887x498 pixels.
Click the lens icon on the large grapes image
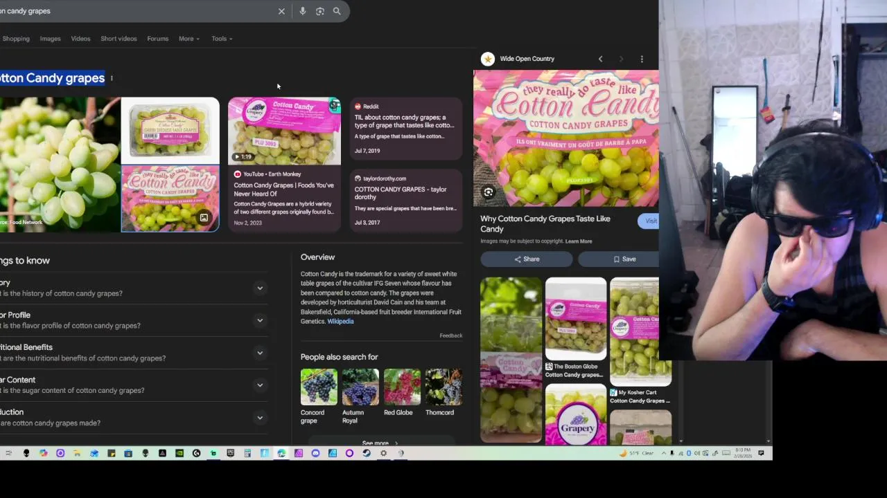click(x=489, y=192)
